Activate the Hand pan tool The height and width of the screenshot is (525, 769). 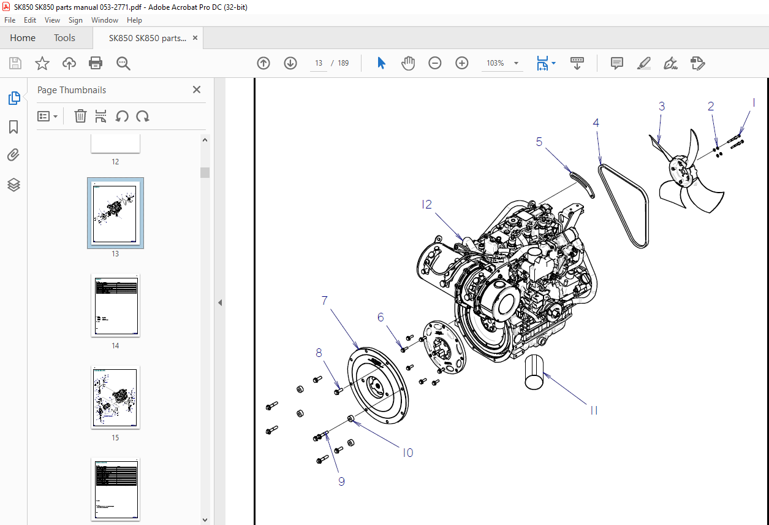click(408, 63)
